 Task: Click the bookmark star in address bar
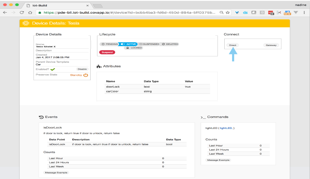coord(228,12)
